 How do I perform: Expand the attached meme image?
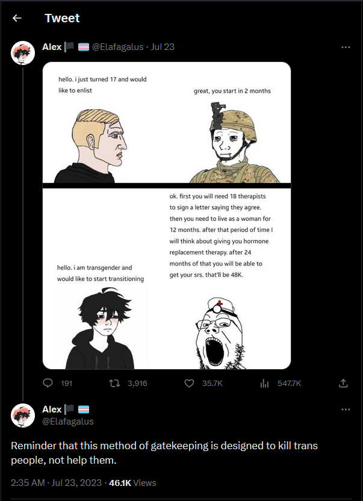click(167, 216)
